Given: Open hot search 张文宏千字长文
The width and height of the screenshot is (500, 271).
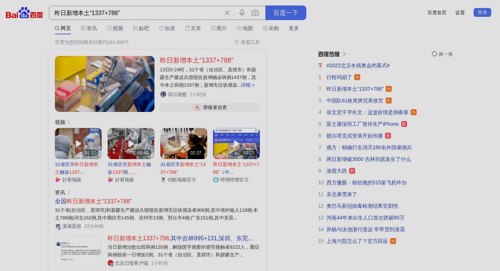Looking at the screenshot, I should click(367, 112).
